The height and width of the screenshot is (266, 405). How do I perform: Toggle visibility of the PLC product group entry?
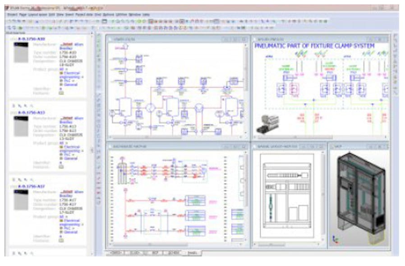click(67, 80)
